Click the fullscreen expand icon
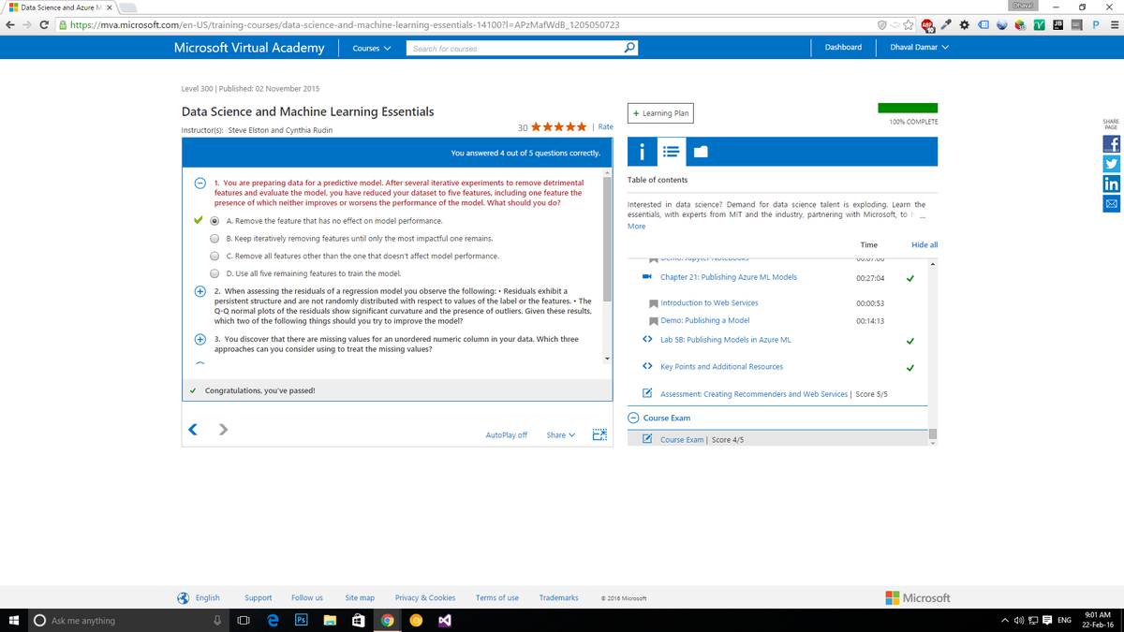 599,434
